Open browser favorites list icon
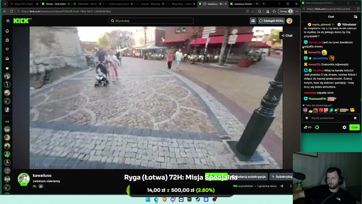362x204 pixels. [274, 11]
